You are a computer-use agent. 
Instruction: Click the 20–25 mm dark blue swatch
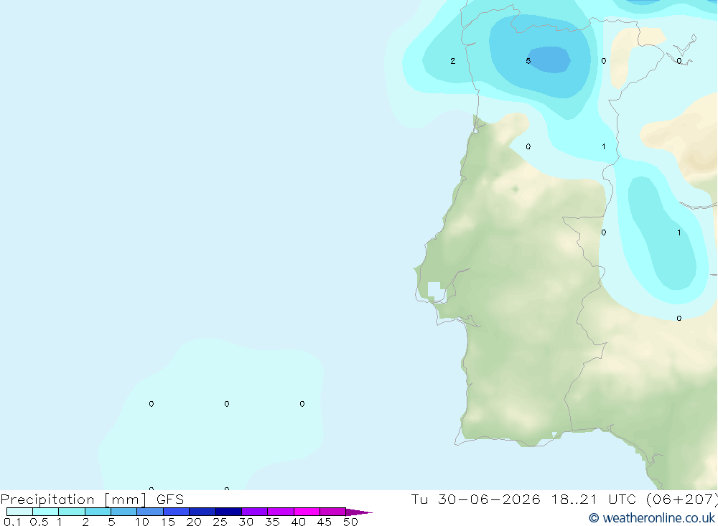click(202, 512)
